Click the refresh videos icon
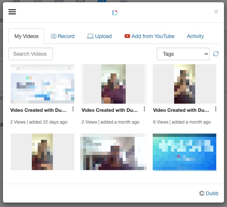Image resolution: width=227 pixels, height=207 pixels. click(216, 54)
